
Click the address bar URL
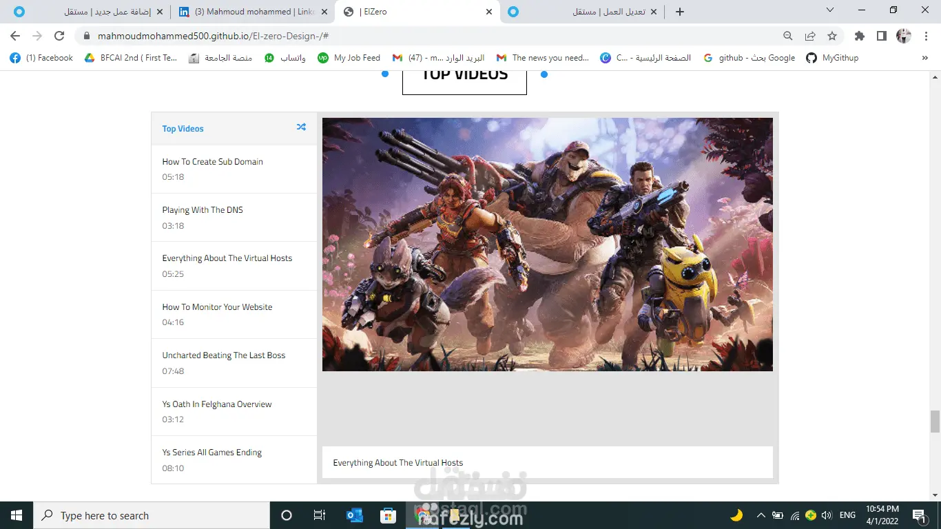pos(213,36)
